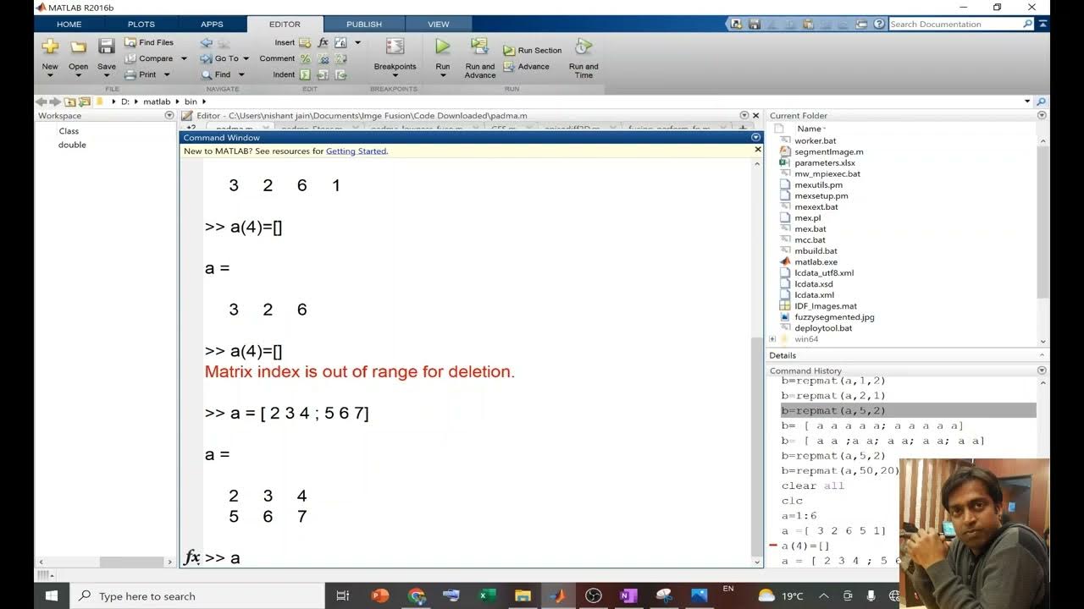The height and width of the screenshot is (609, 1084).
Task: Expand the Go To dropdown arrow
Action: pos(246,58)
